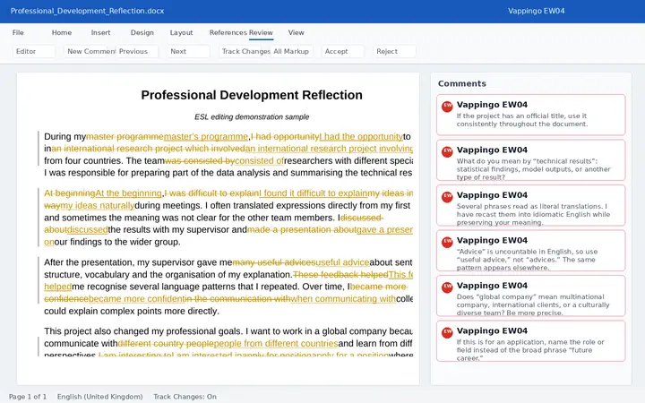
Task: Click the deleted text "was consisted by"
Action: (200, 161)
